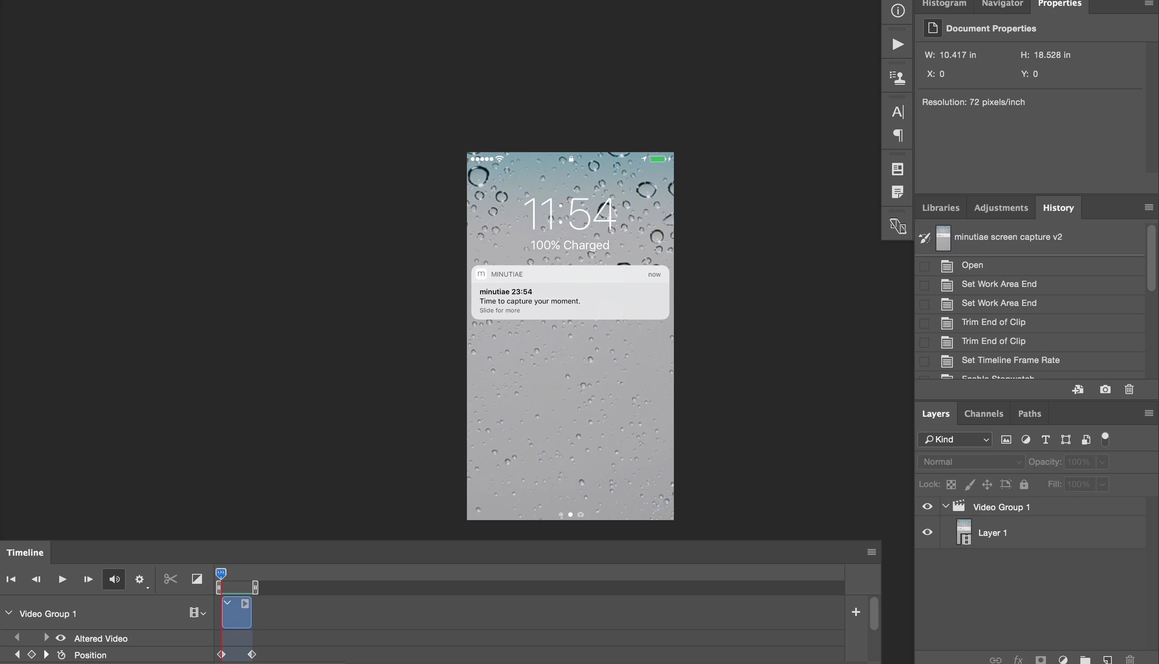Delete the current history state with the trash icon
This screenshot has height=664, width=1159.
(1129, 389)
